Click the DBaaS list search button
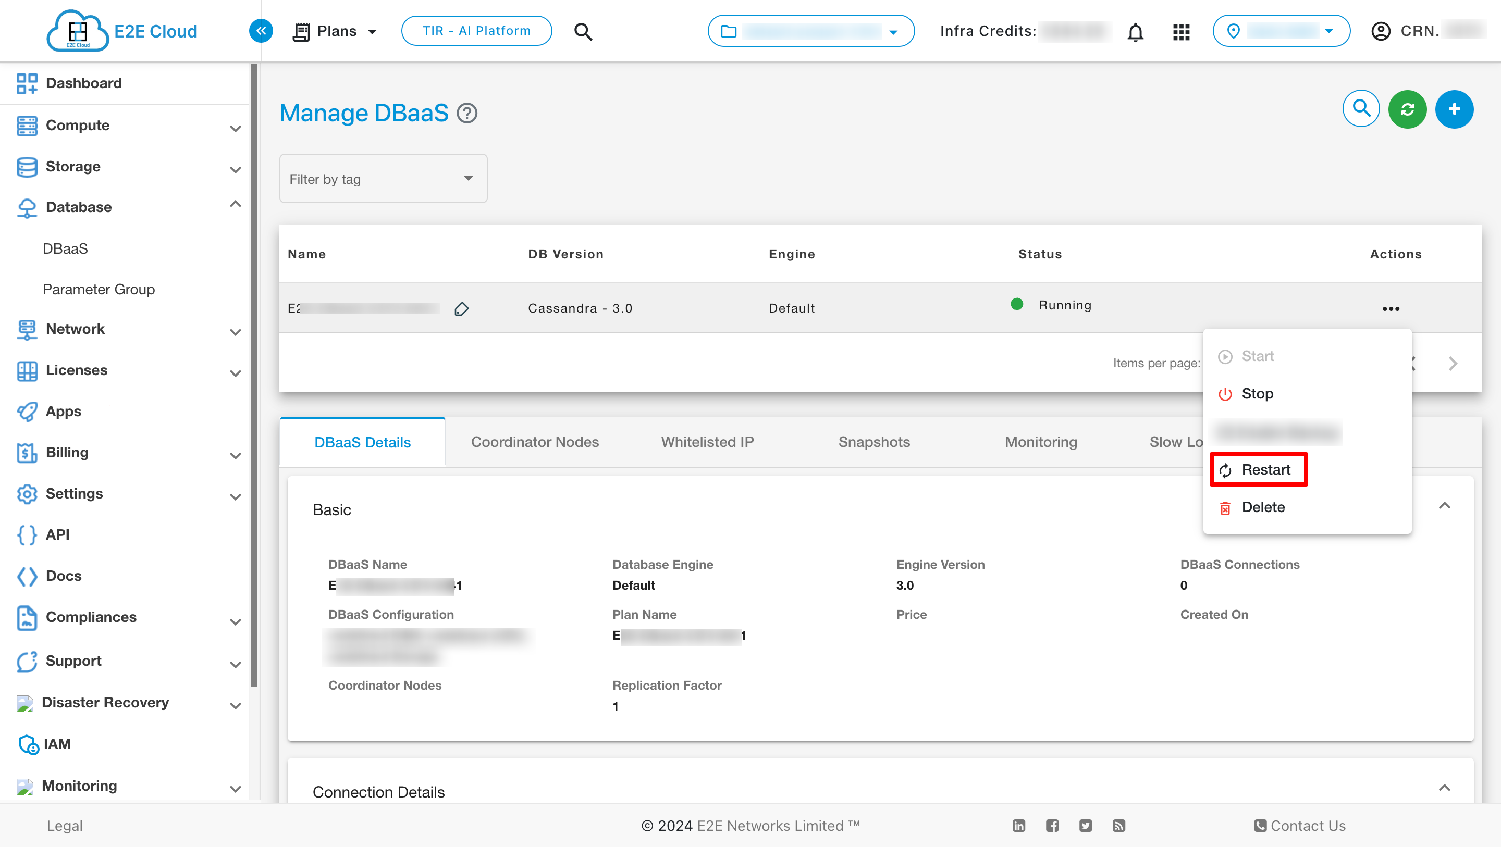This screenshot has width=1501, height=847. pos(1361,109)
